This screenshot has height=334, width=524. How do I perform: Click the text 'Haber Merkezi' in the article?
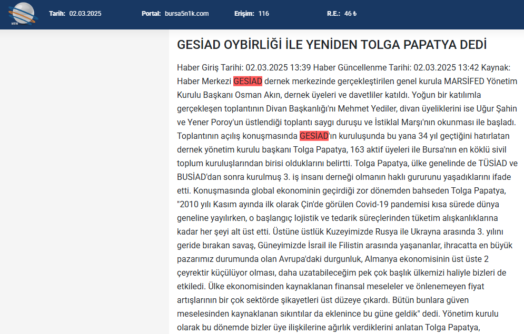pos(204,81)
